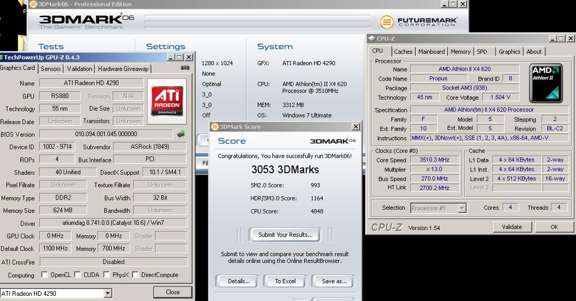576x301 pixels.
Task: Open the Caches tab in CPU-Z
Action: pos(403,52)
